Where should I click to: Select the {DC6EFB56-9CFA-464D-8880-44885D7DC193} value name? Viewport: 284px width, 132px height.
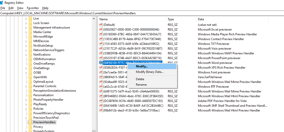[x=133, y=101]
